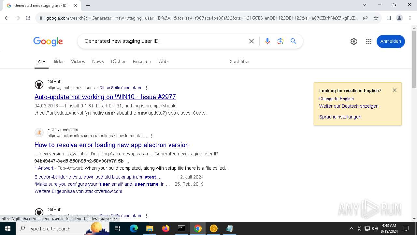Close the Looking for results in English box
Image resolution: width=417 pixels, height=235 pixels.
395,90
